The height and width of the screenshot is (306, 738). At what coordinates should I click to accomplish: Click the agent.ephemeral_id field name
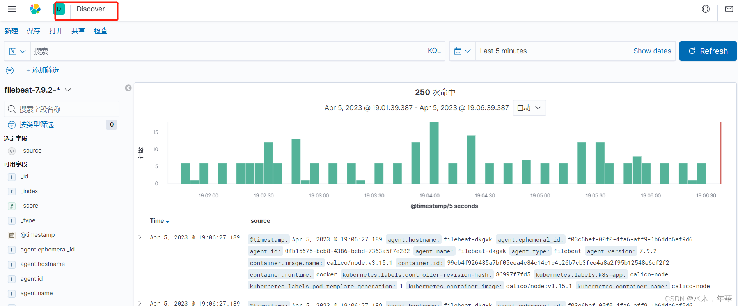tap(48, 250)
